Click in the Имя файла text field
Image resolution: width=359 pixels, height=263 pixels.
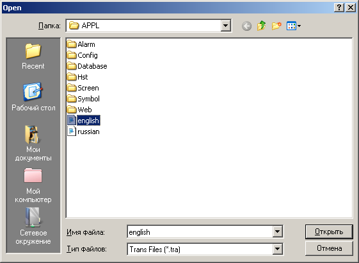click(x=200, y=232)
